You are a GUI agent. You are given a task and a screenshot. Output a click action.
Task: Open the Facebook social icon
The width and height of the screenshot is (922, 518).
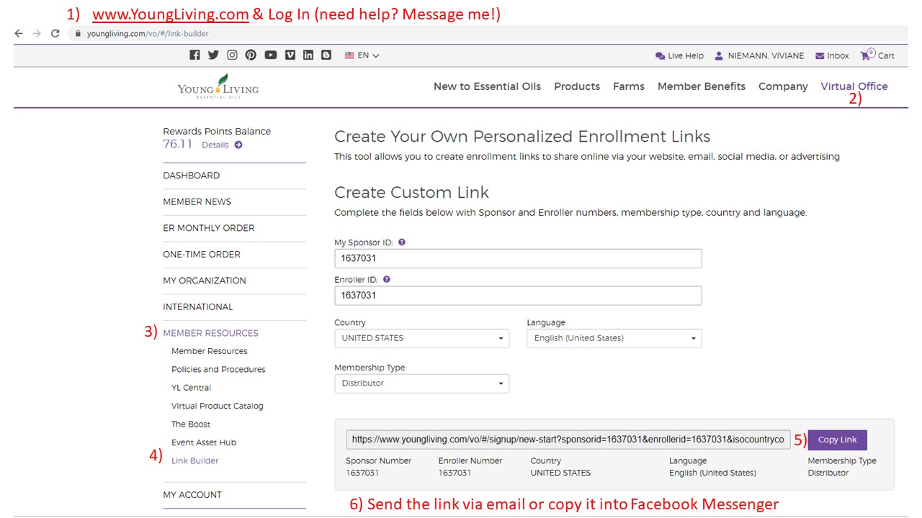(194, 55)
